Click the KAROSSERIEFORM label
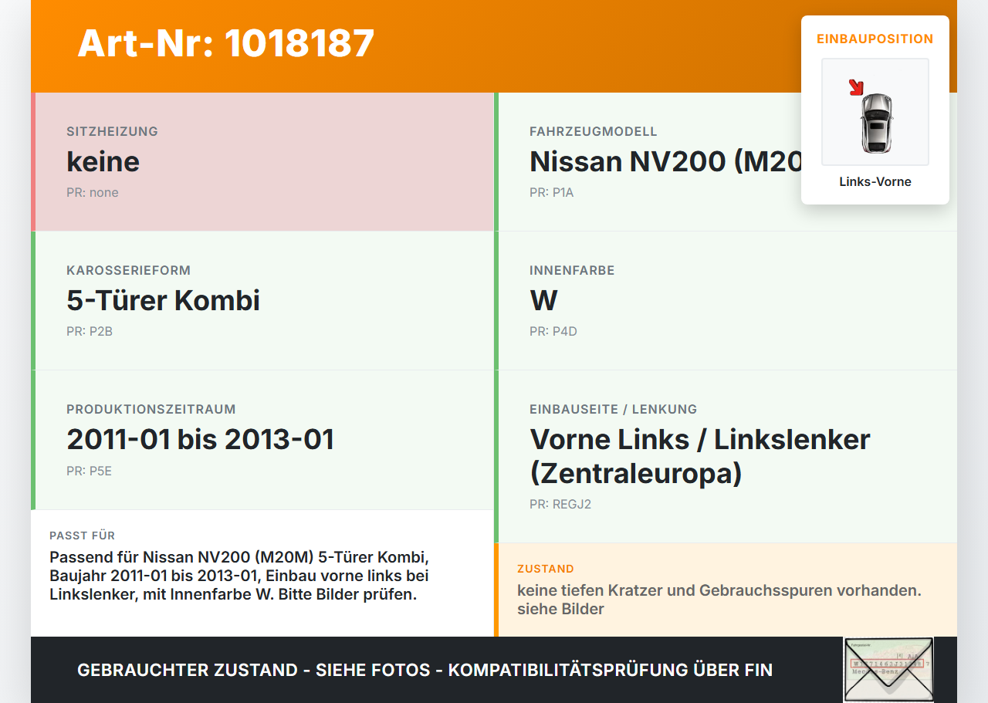 [x=128, y=270]
